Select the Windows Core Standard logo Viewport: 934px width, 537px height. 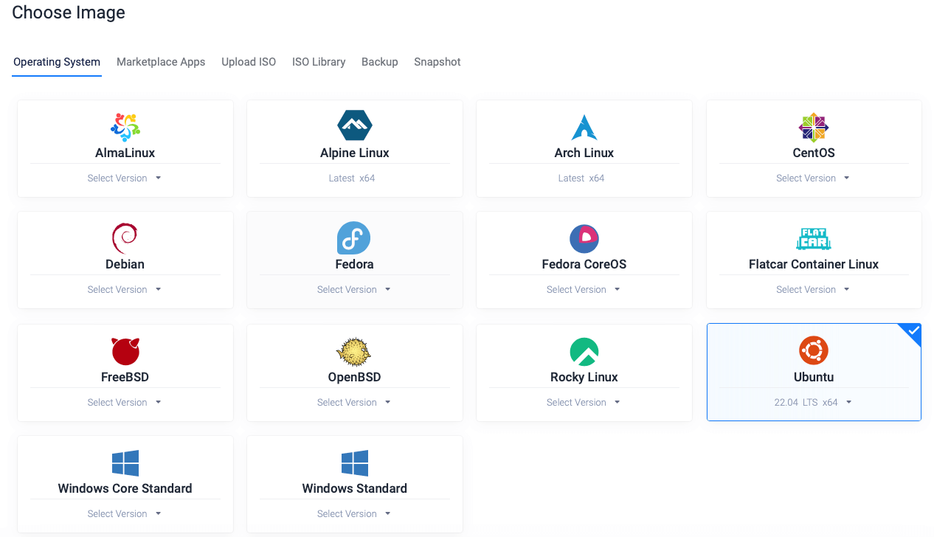(125, 463)
